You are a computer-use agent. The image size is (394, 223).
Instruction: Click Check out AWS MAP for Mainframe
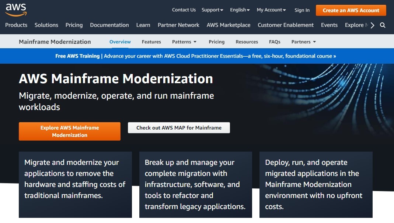(179, 128)
